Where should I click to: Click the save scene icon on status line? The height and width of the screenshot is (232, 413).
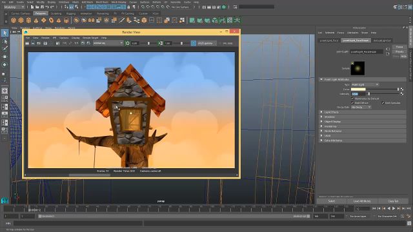pos(42,7)
